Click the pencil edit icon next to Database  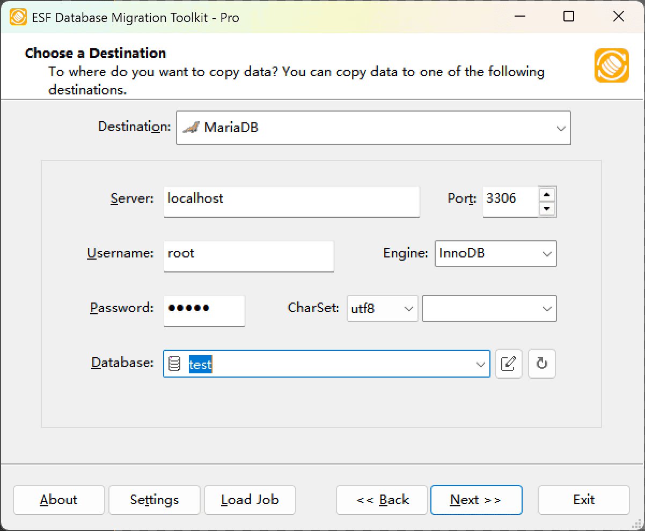click(x=508, y=364)
